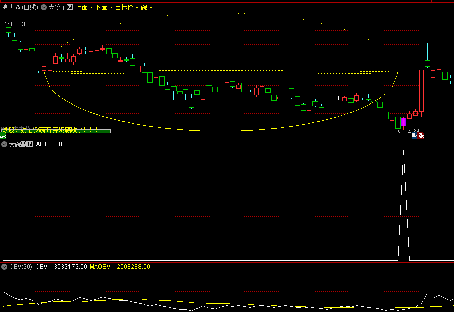Click the 目标价 indicator output label
Image resolution: width=454 pixels, height=312 pixels.
pyautogui.click(x=126, y=7)
